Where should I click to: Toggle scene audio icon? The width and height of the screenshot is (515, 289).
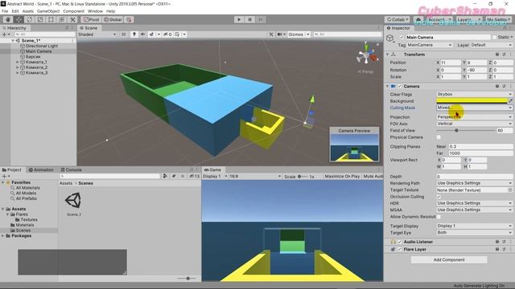(143, 35)
